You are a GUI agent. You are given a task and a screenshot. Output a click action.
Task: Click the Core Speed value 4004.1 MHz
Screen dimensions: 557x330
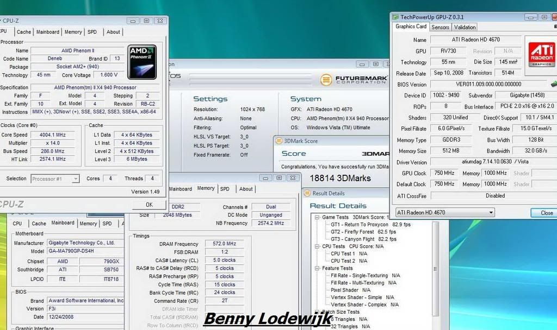pos(53,135)
